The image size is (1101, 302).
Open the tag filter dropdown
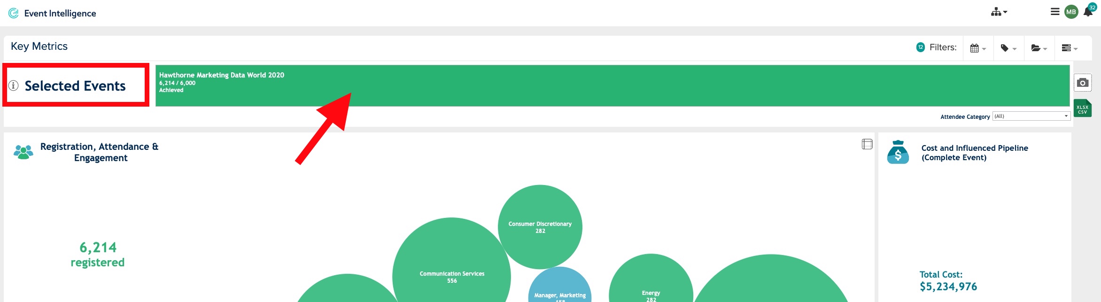[x=1008, y=48]
